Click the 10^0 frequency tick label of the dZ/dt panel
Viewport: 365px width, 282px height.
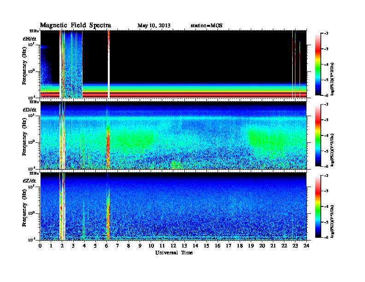(31, 213)
